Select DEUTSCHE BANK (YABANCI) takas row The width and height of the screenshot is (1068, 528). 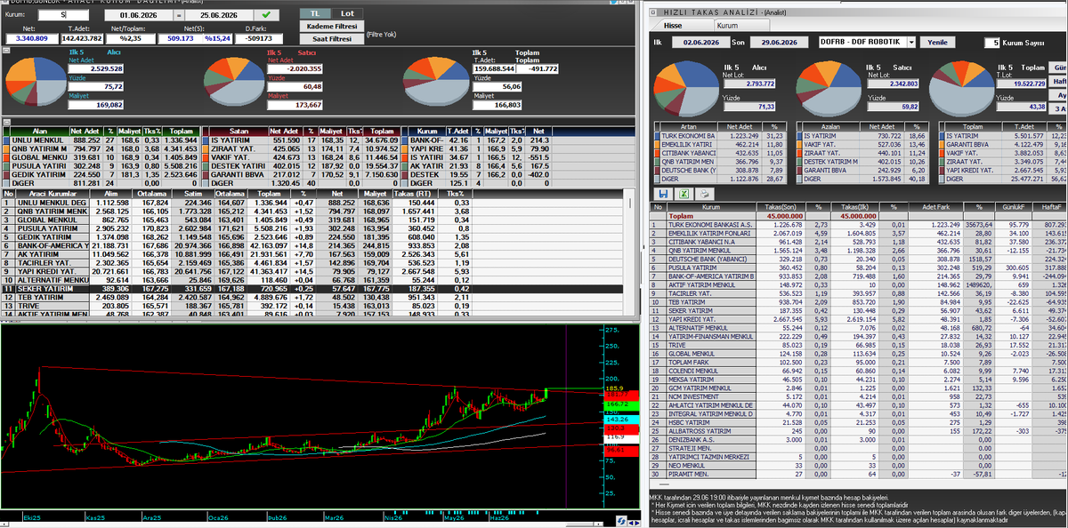tap(859, 259)
